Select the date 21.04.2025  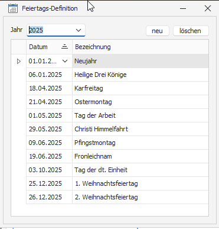pyautogui.click(x=49, y=102)
